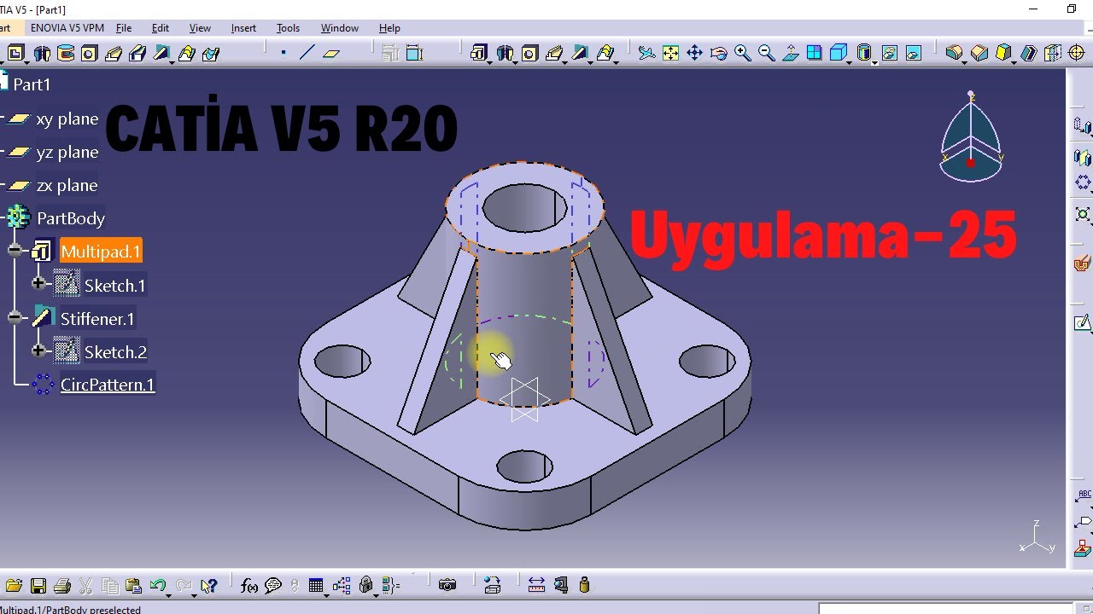This screenshot has width=1093, height=614.
Task: Select Measure Between tool
Action: (x=536, y=586)
